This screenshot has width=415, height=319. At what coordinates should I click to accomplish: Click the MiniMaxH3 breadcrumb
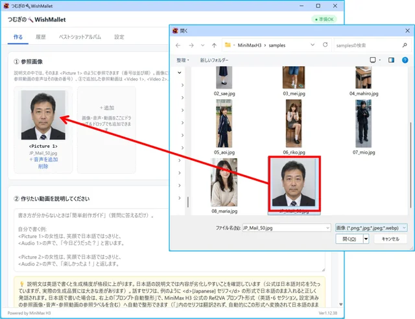249,45
